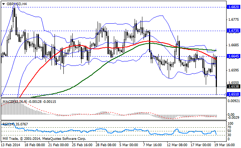Viewport: 241px width, 148px height.
Task: Click the current price tag 1.6538
Action: click(x=234, y=87)
